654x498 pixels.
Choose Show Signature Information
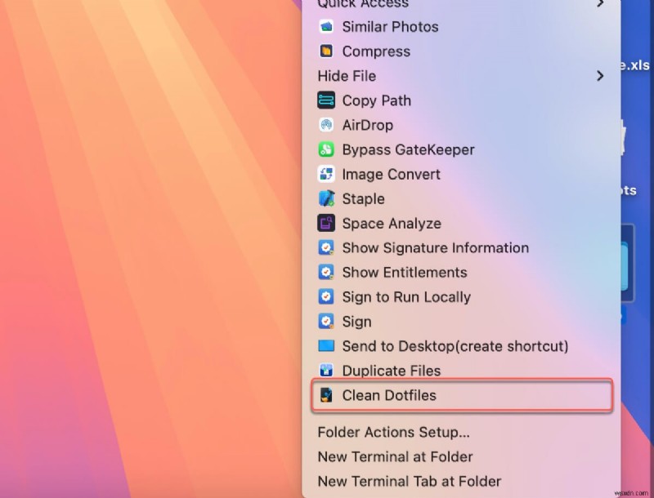pos(461,247)
